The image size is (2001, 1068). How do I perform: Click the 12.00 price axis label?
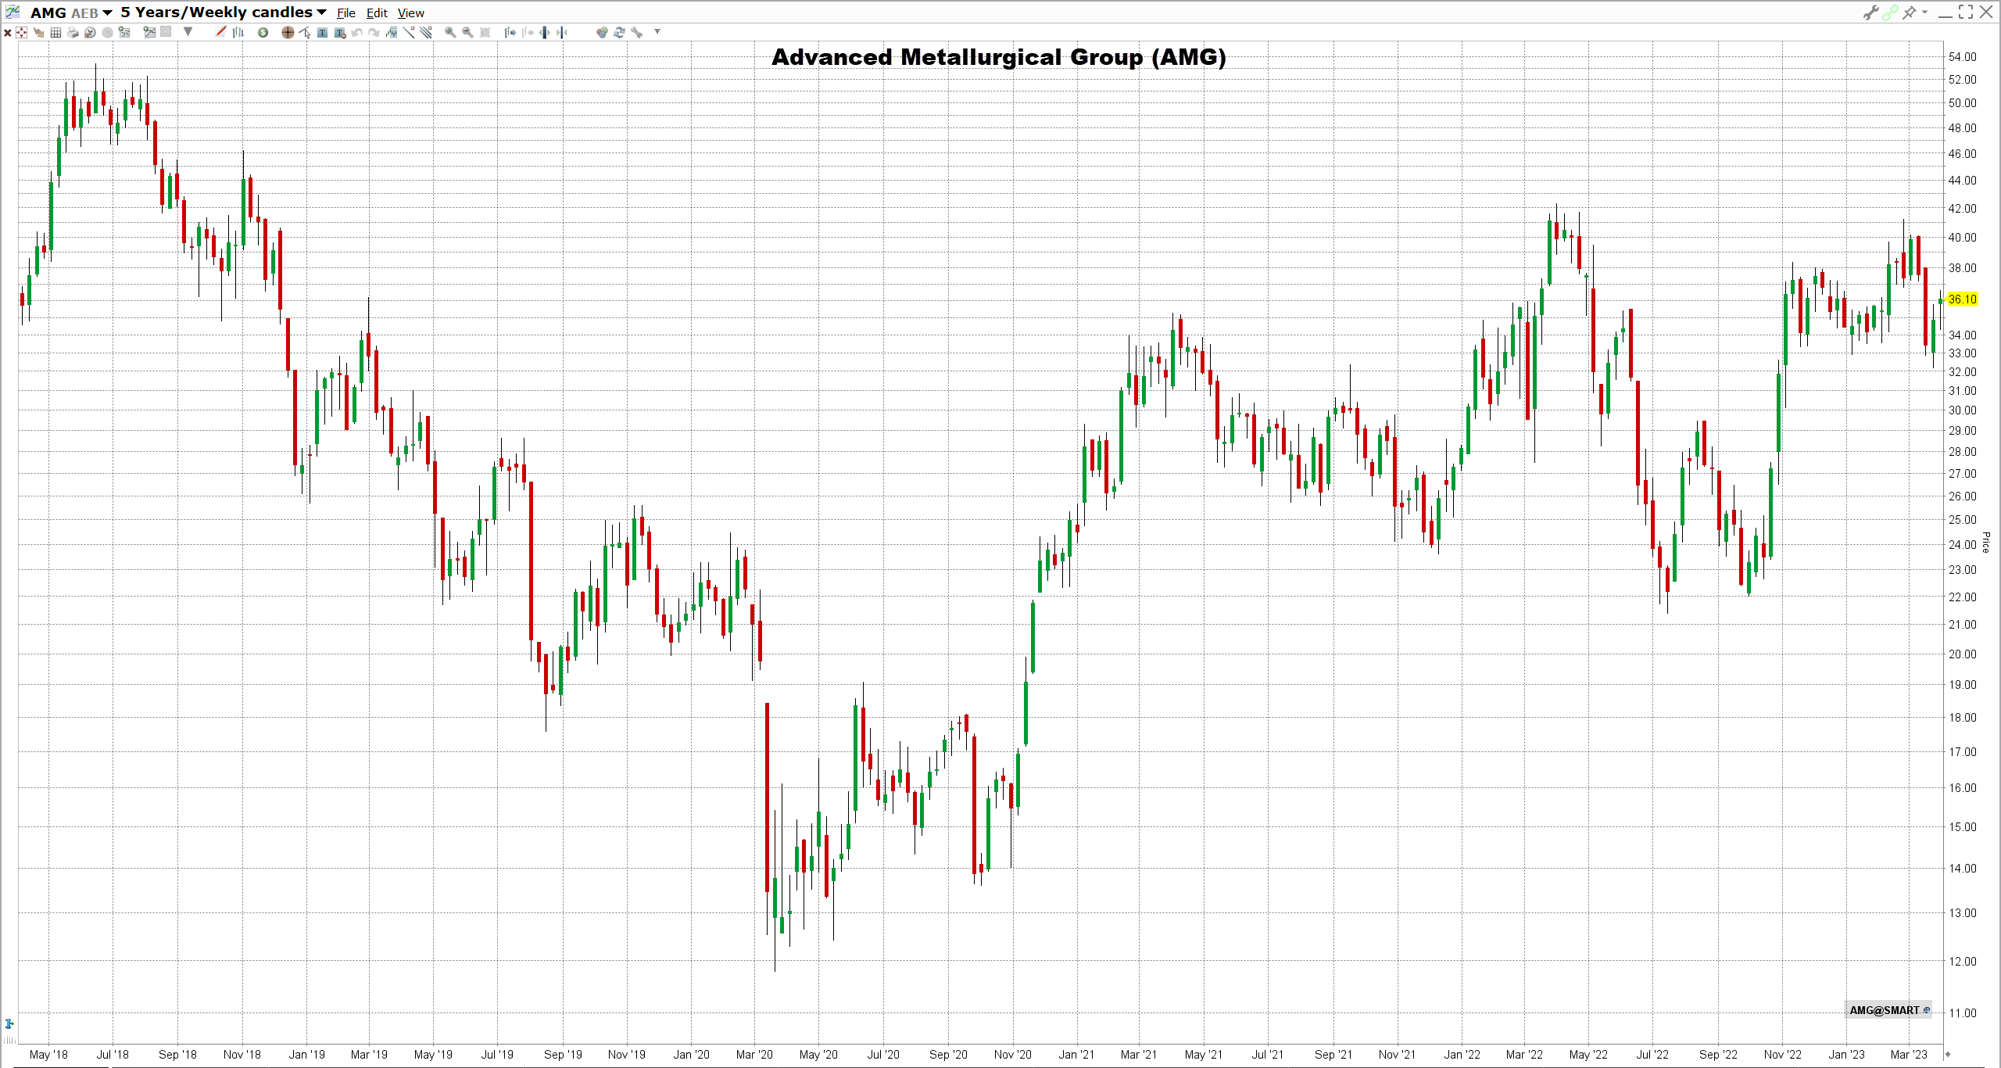[1963, 962]
